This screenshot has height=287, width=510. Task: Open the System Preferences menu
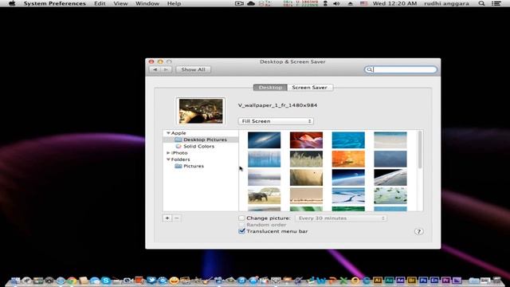coord(55,3)
